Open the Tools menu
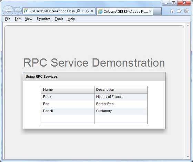Viewport: 193px width, 162px height. (x=59, y=19)
